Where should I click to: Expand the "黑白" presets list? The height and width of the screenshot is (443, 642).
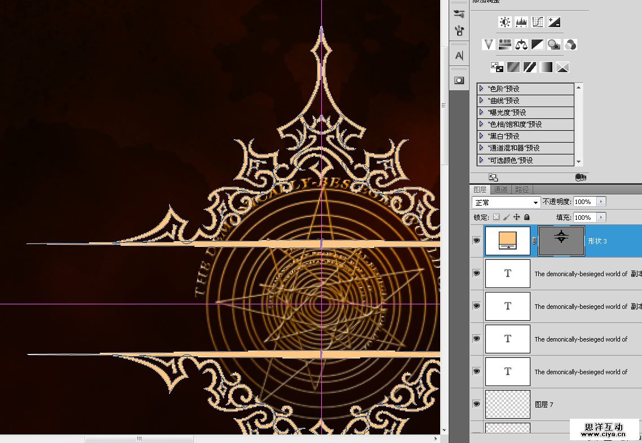pyautogui.click(x=481, y=136)
